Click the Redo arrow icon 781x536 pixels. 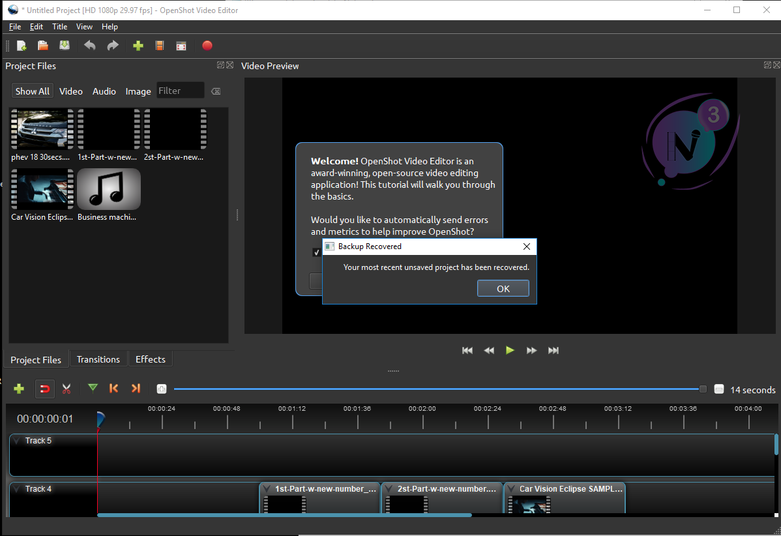tap(113, 46)
